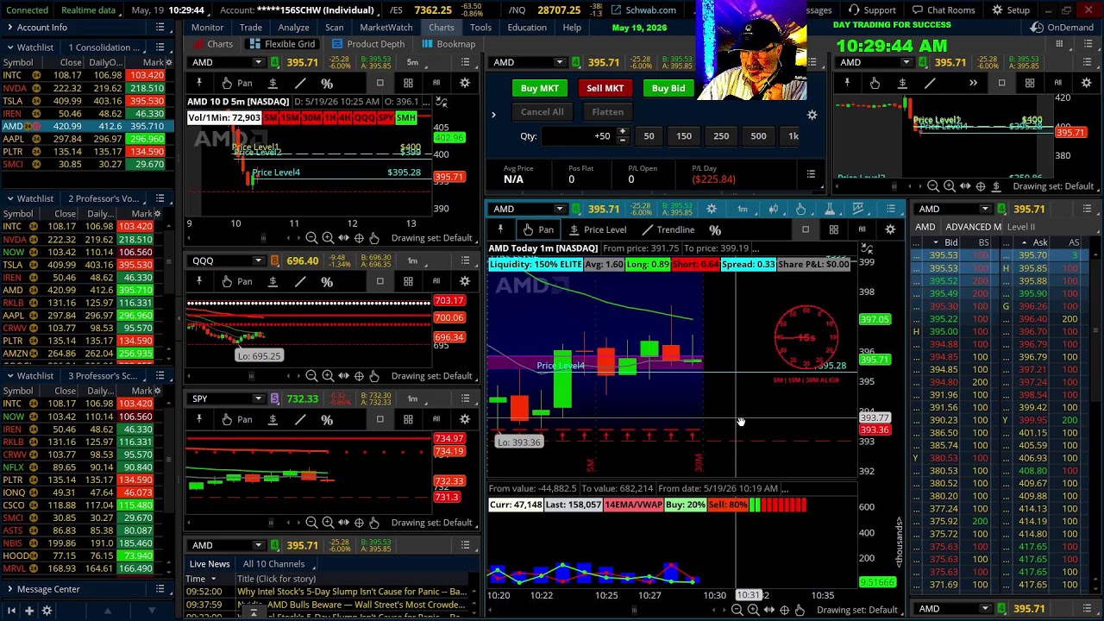The width and height of the screenshot is (1104, 621).
Task: Open the Schwab.com link
Action: coord(644,10)
